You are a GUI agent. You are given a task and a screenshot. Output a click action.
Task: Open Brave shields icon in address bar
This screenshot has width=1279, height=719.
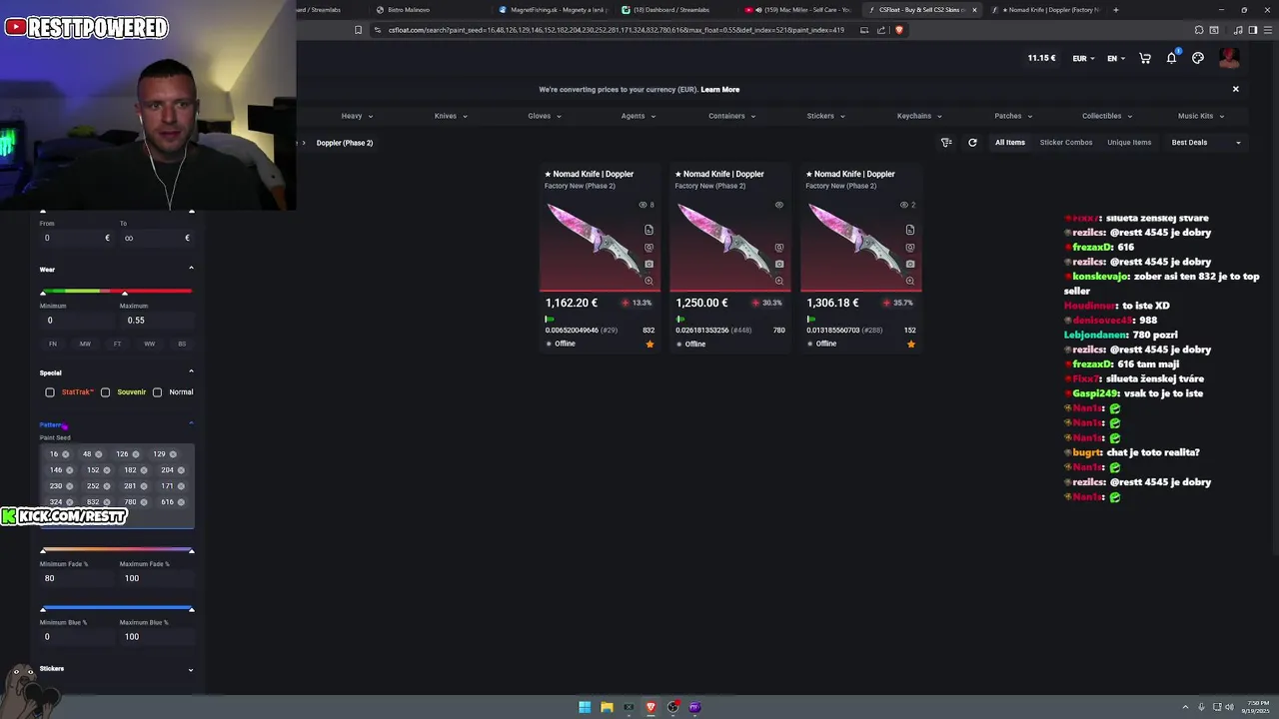click(x=898, y=30)
